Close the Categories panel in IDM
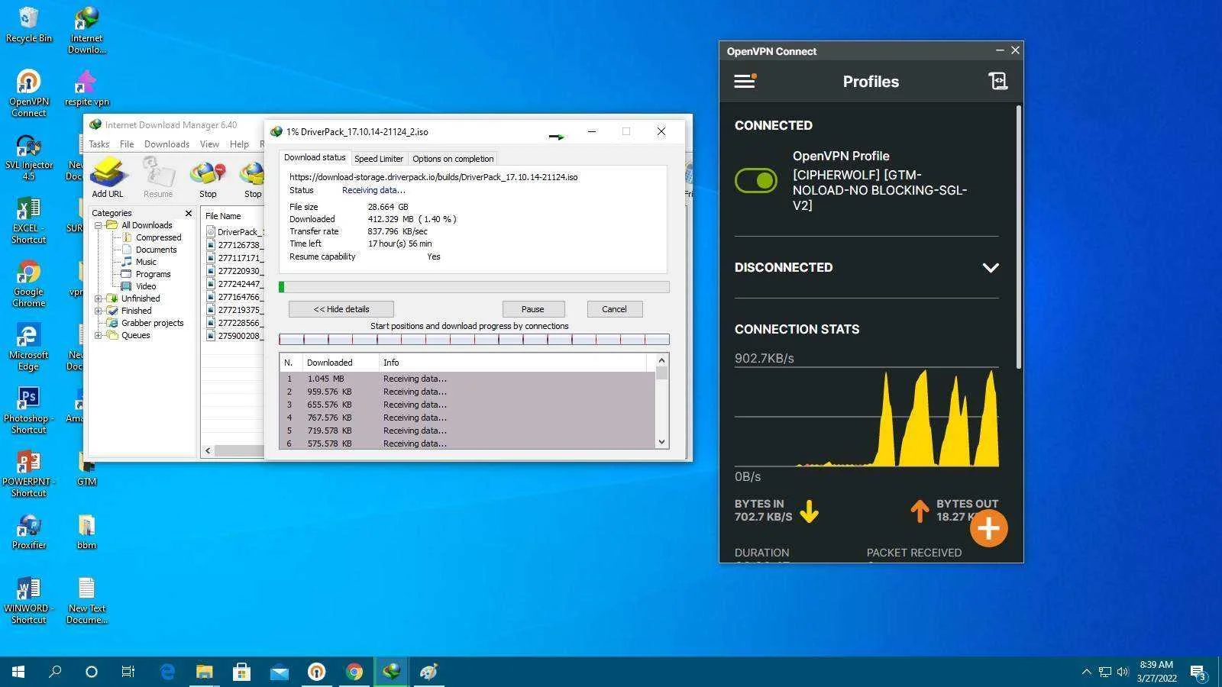1222x687 pixels. click(x=189, y=213)
